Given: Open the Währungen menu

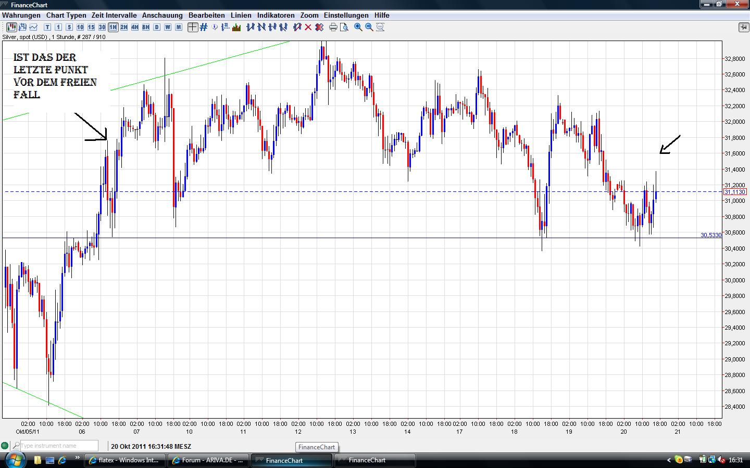Looking at the screenshot, I should 21,15.
